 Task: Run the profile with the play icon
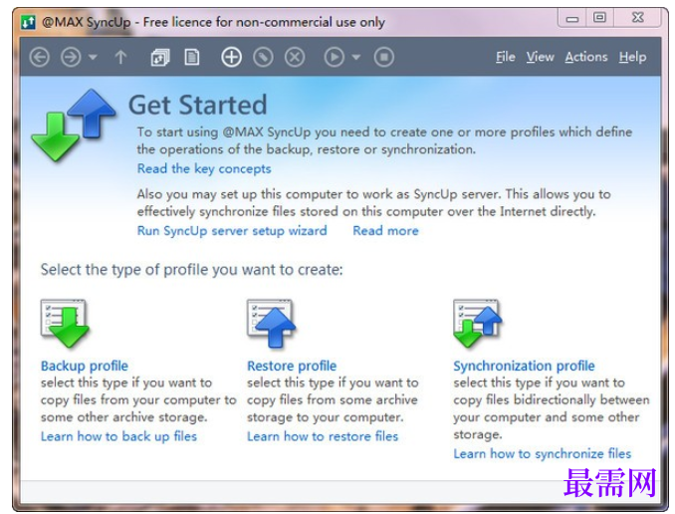(x=335, y=58)
